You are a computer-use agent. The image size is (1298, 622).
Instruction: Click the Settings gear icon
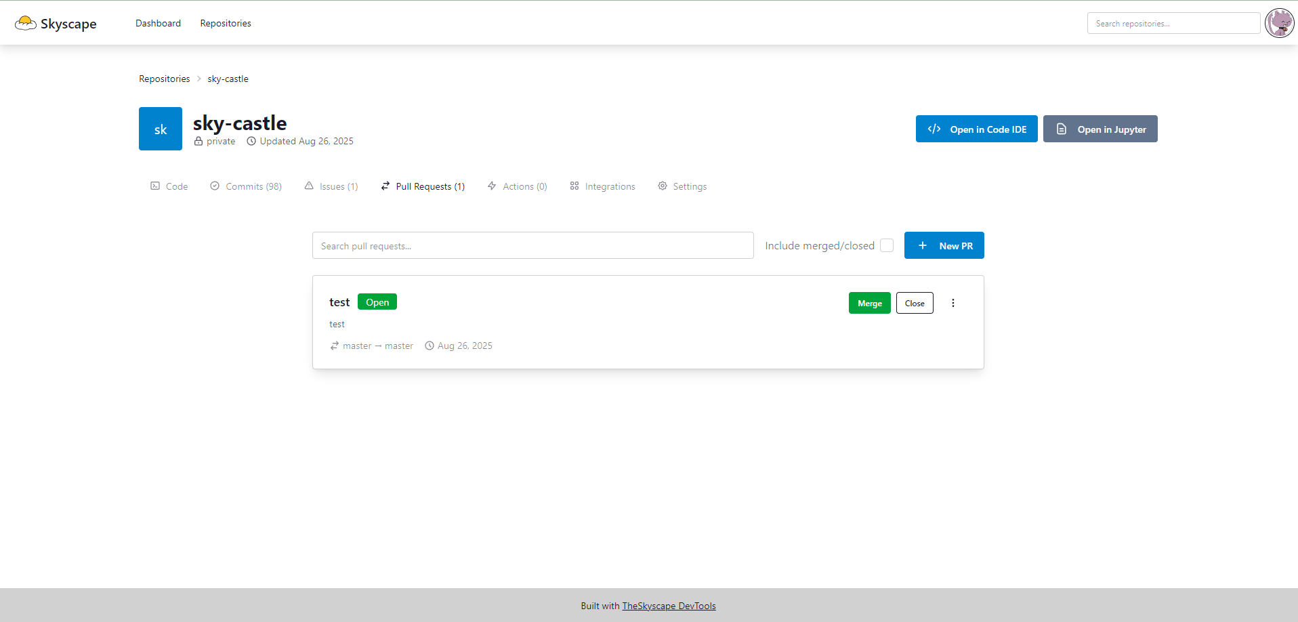[663, 186]
